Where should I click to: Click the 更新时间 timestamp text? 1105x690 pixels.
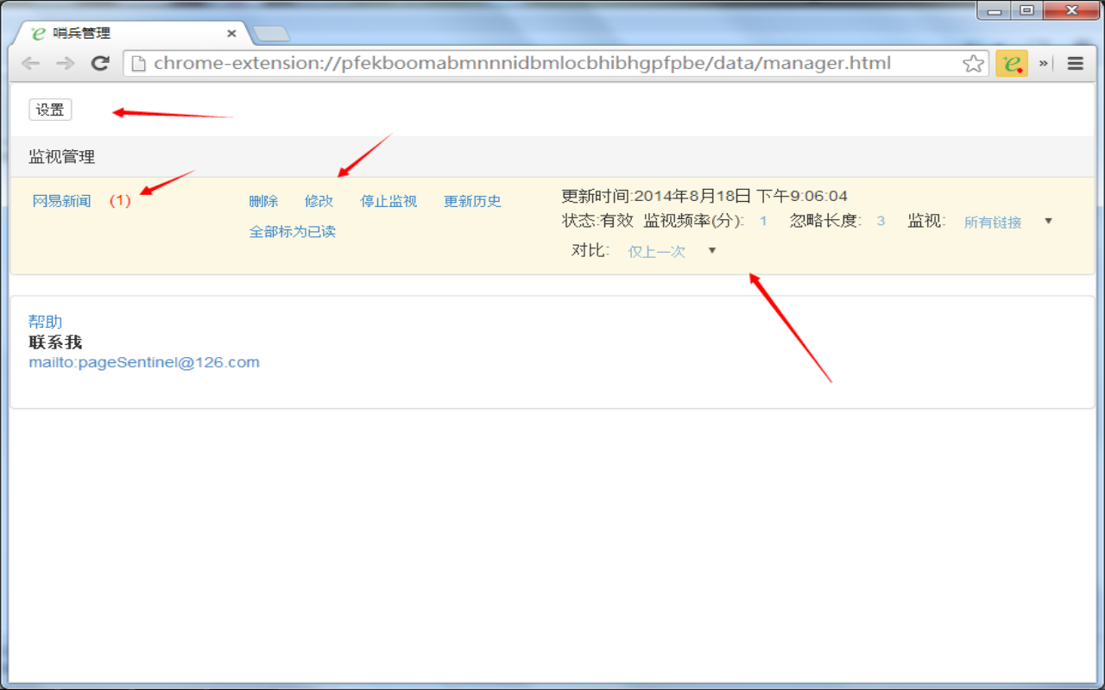(704, 196)
